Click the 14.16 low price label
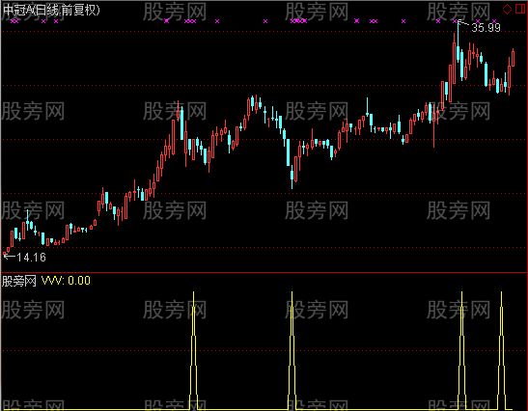 click(x=31, y=258)
